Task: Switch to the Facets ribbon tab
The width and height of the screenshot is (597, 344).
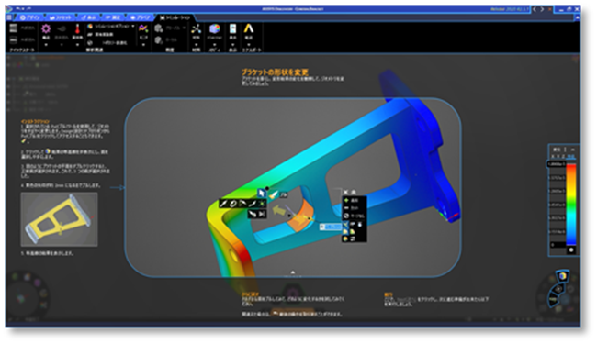Action: point(61,17)
